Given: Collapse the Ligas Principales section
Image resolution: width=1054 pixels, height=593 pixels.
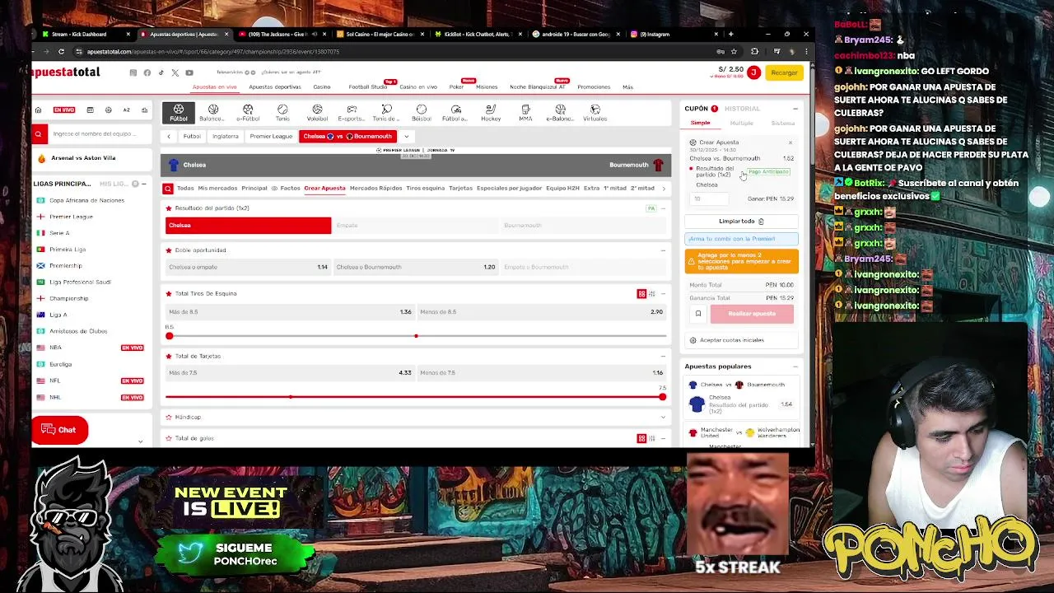Looking at the screenshot, I should point(144,184).
